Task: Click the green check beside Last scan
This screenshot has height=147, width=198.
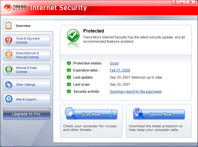Action: (x=69, y=85)
